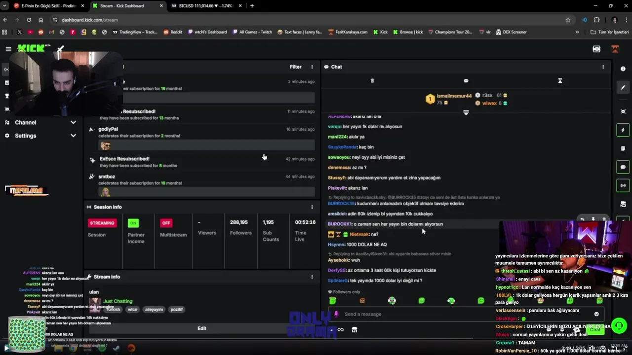Click the hourglass icon under Chat header
The image size is (632, 355).
560,81
